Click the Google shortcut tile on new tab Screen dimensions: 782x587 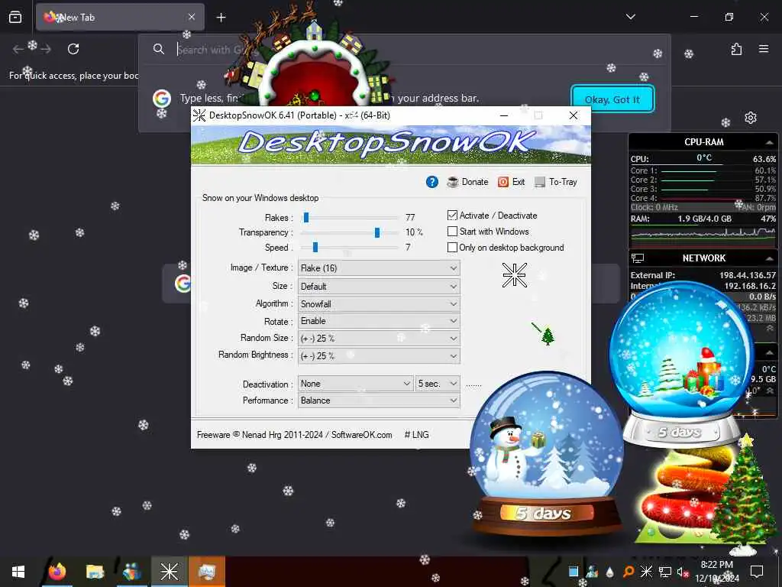pyautogui.click(x=183, y=283)
